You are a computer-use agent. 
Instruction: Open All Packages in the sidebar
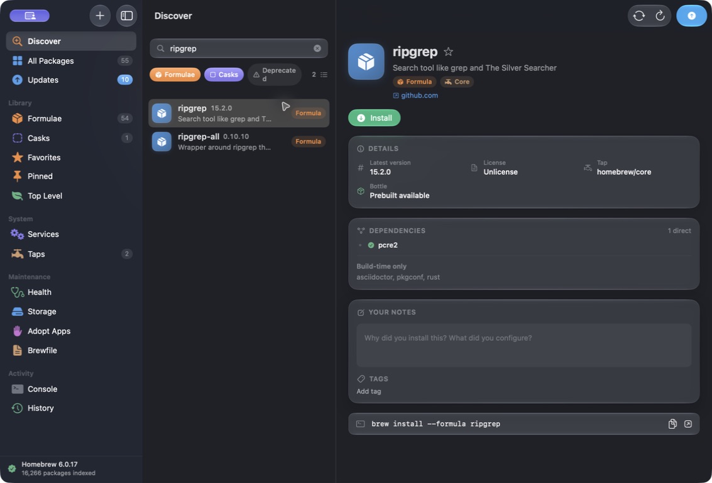71,61
